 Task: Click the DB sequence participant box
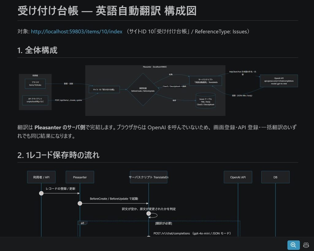pos(275,177)
